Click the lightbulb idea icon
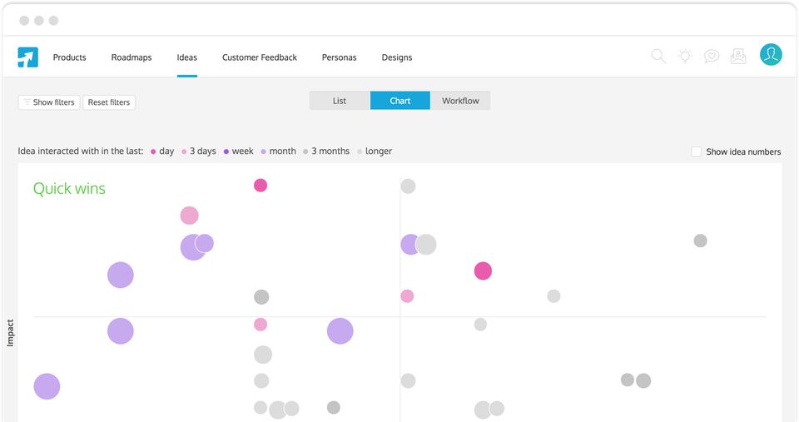The width and height of the screenshot is (799, 422). pyautogui.click(x=685, y=56)
